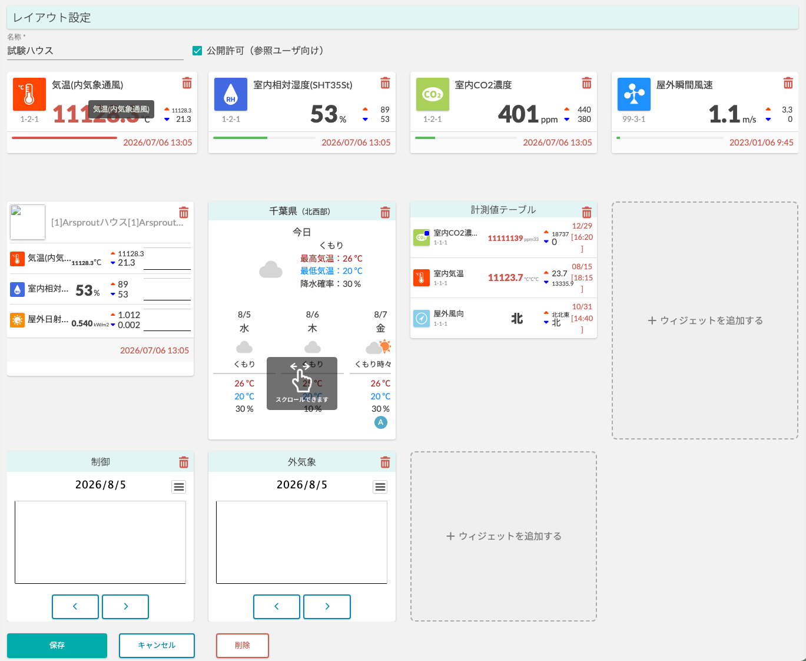Image resolution: width=806 pixels, height=661 pixels.
Task: Go to previous day in 制御 chart
Action: 75,606
